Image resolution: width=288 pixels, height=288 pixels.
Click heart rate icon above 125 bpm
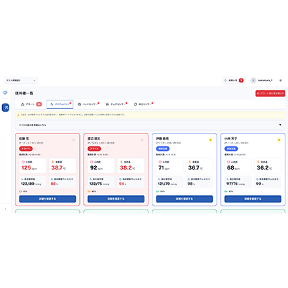coord(23,162)
